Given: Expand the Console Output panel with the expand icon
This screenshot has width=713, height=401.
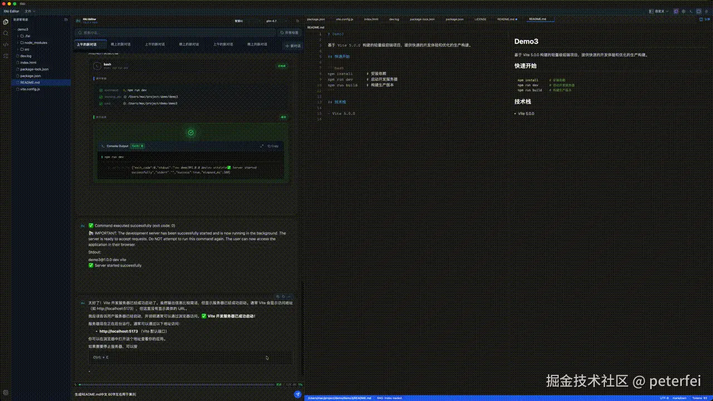Looking at the screenshot, I should [262, 146].
